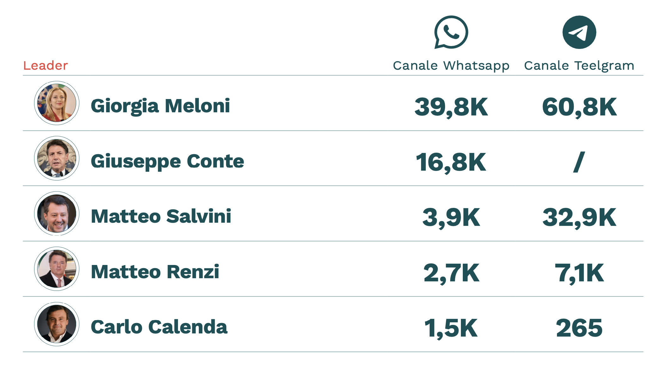Open the Matteo Renzi name label

tap(155, 272)
